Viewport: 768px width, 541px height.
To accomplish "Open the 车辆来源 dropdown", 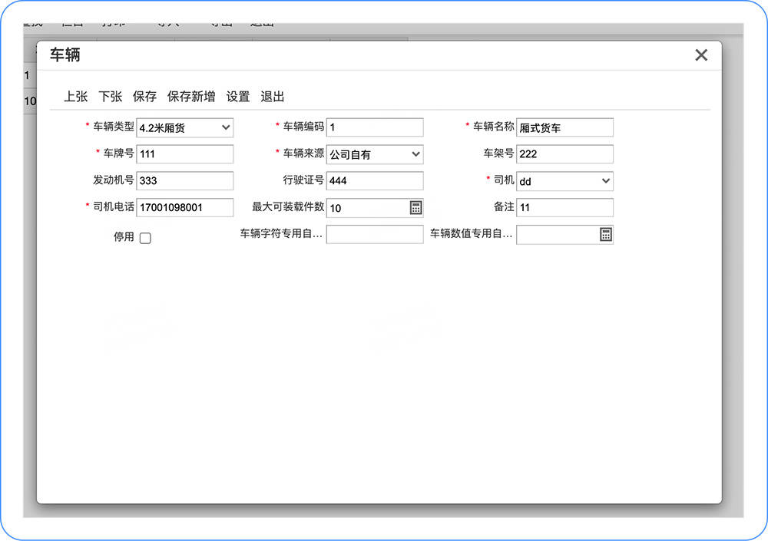I will coord(375,154).
